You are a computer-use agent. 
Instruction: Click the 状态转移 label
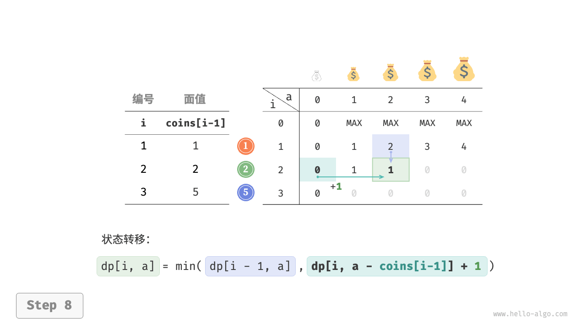click(x=126, y=239)
